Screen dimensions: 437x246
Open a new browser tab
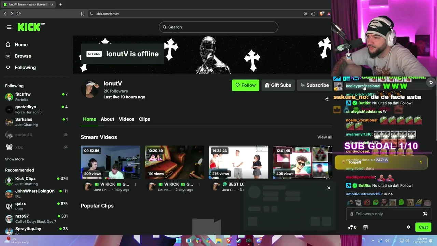click(x=60, y=4)
